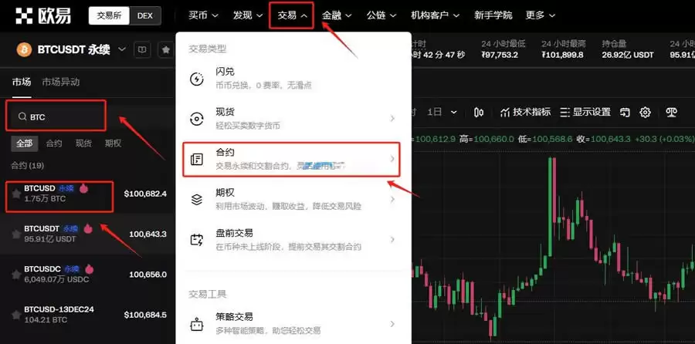Select the 合约 filter tab
Image resolution: width=695 pixels, height=344 pixels.
(x=54, y=143)
